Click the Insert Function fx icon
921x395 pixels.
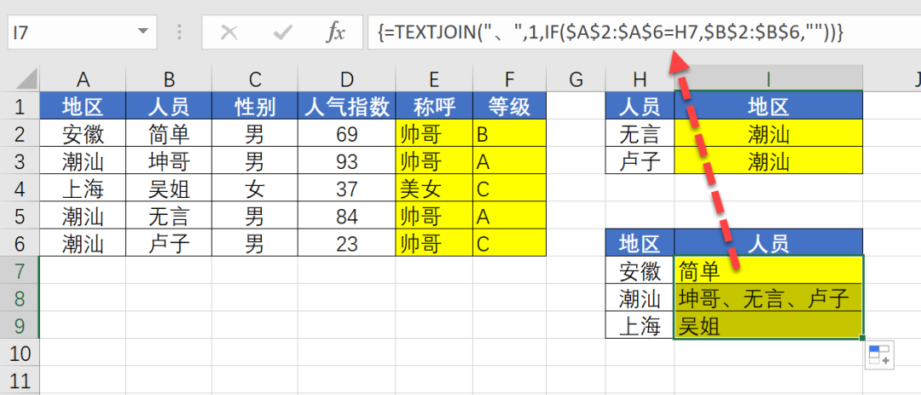336,32
